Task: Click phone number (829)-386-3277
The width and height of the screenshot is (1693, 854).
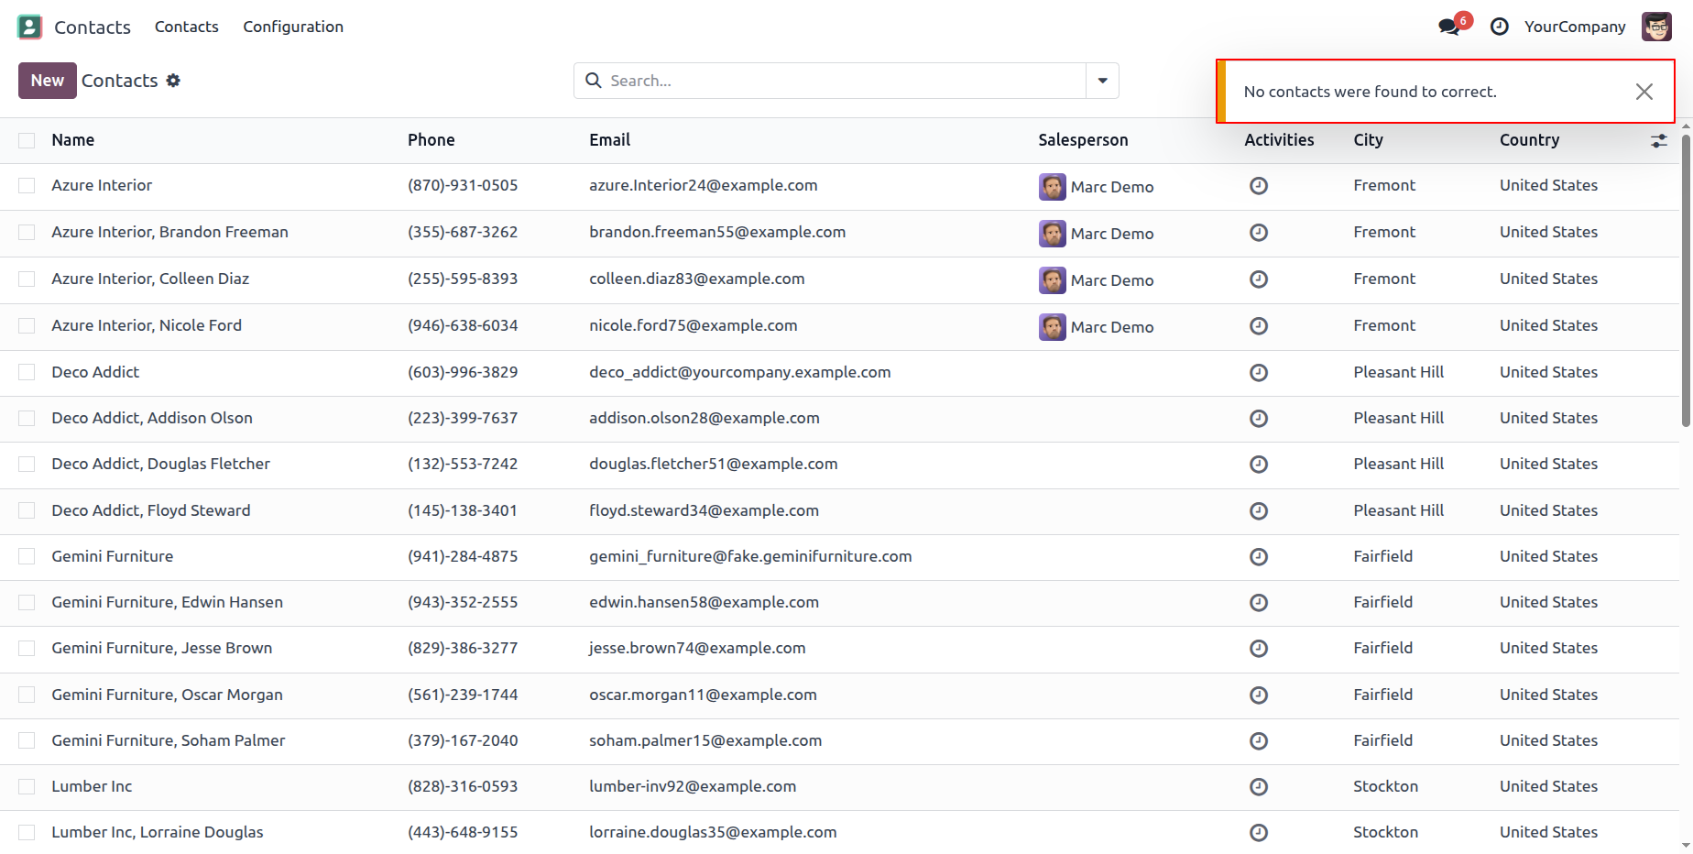Action: coord(463,648)
